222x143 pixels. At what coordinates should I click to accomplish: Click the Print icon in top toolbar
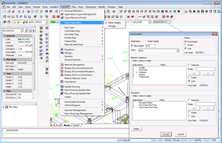19,12
